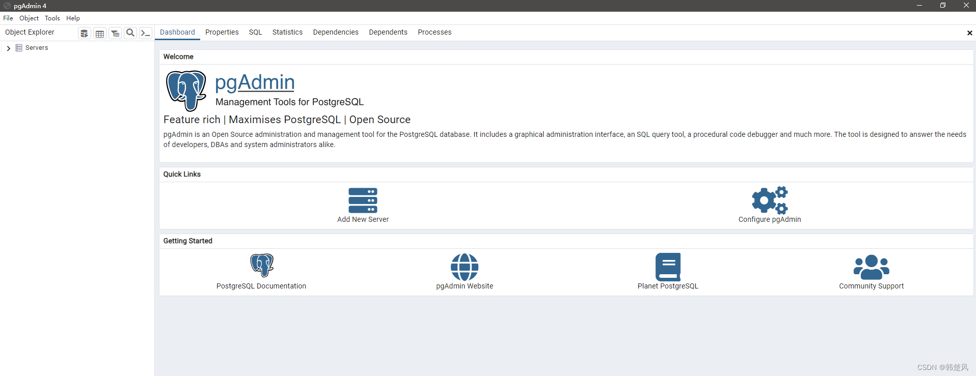Click the Filtered Rows icon in toolbar

point(115,34)
